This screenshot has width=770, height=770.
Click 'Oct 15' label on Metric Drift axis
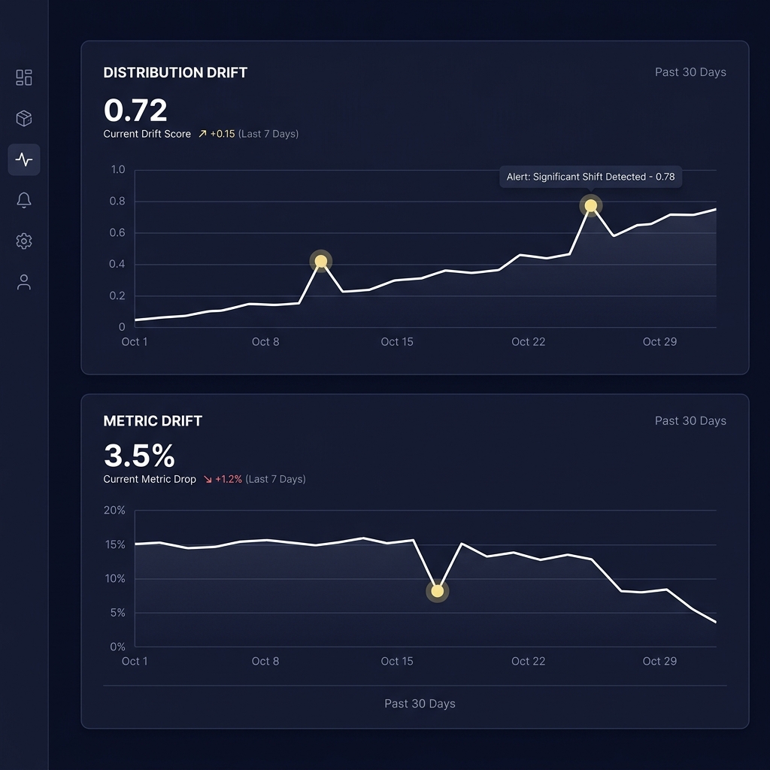tap(397, 662)
